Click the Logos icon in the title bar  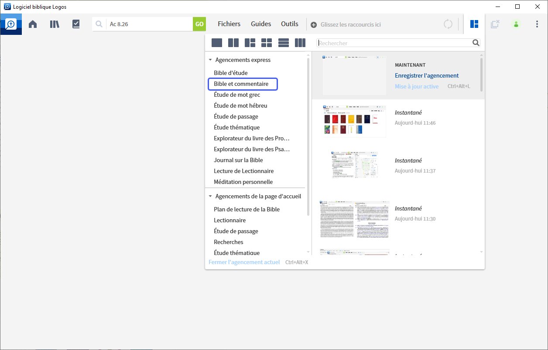pos(7,7)
